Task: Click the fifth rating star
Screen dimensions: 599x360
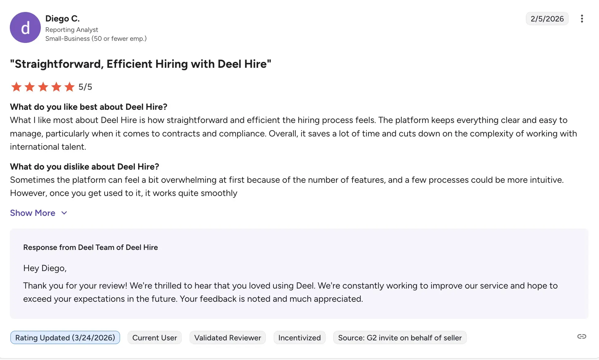Action: [70, 87]
